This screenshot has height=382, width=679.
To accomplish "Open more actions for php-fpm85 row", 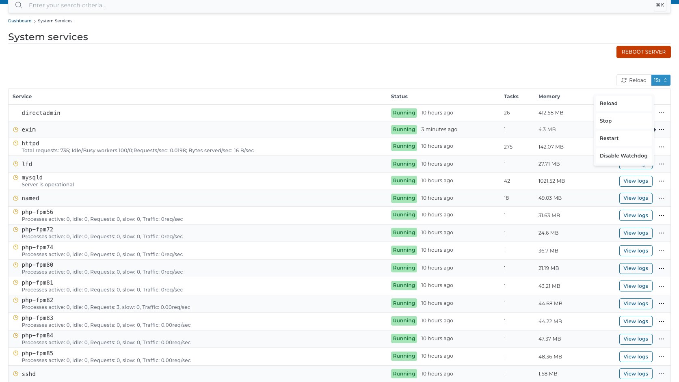I will tap(662, 357).
